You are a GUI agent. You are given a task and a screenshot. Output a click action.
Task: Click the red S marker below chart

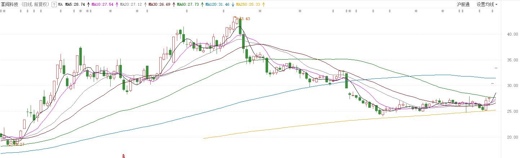(x=123, y=156)
